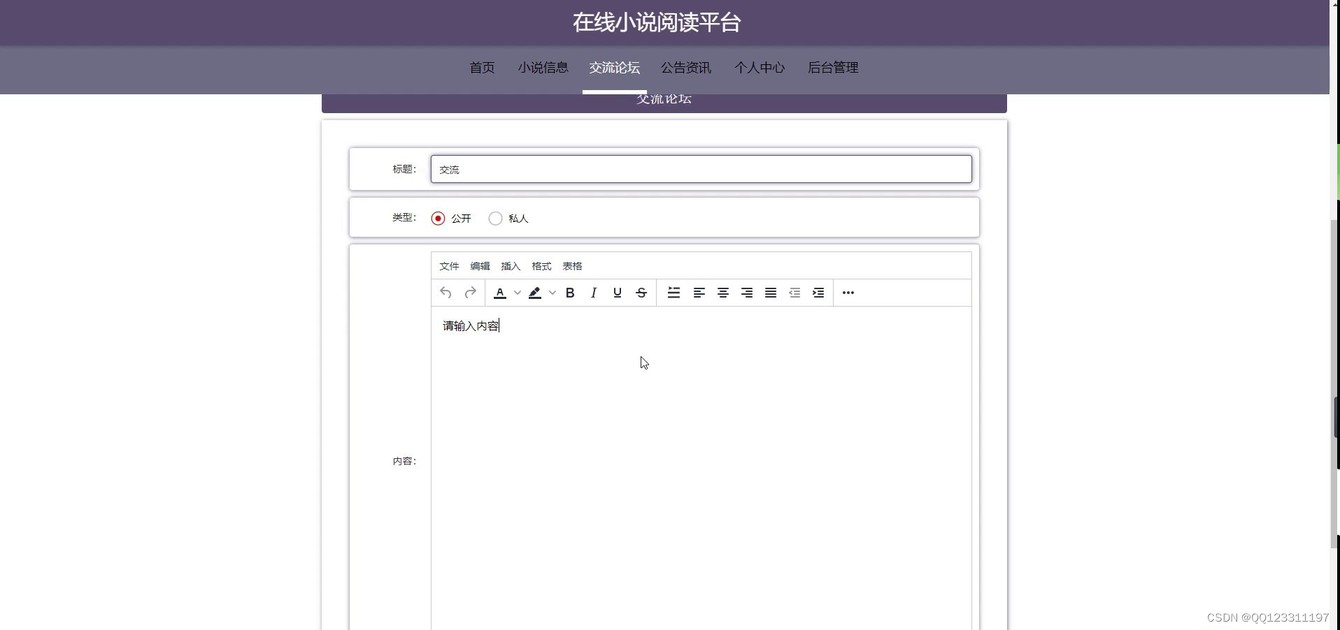Show more toolbar options ellipsis
Screen dimensions: 1340x630
848,293
